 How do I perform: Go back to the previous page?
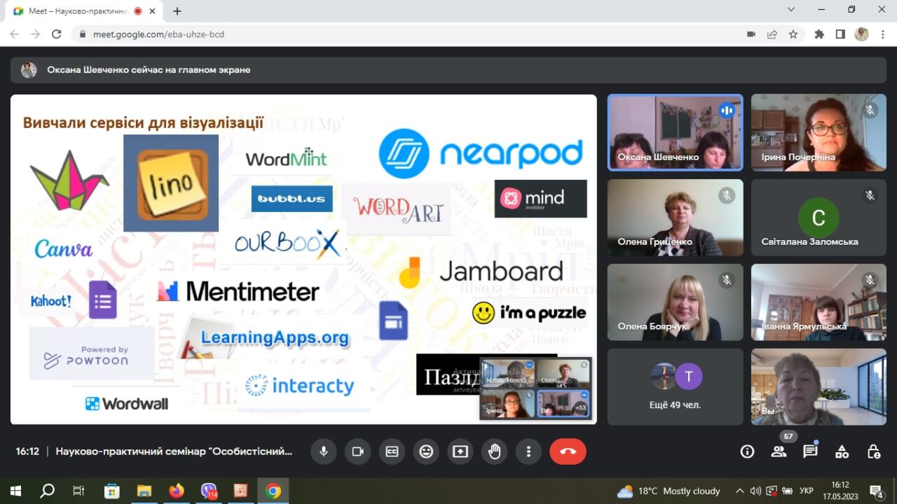point(15,34)
